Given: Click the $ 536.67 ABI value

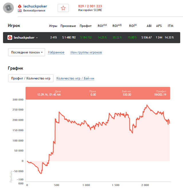Looking at the screenshot, I should [147, 38].
